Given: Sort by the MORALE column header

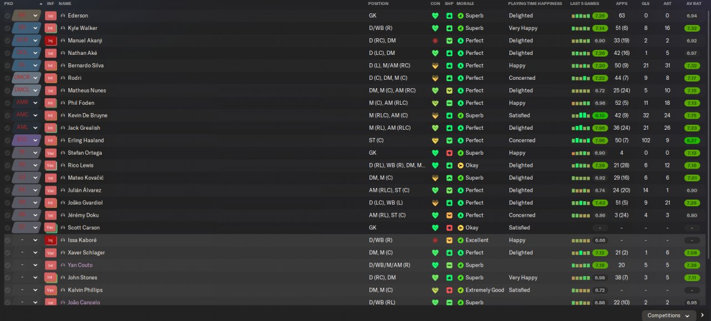Looking at the screenshot, I should coord(465,4).
